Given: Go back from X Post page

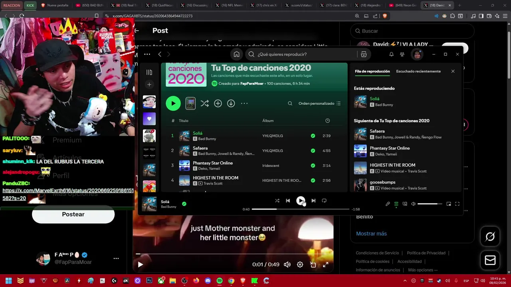Looking at the screenshot, I should (137, 30).
